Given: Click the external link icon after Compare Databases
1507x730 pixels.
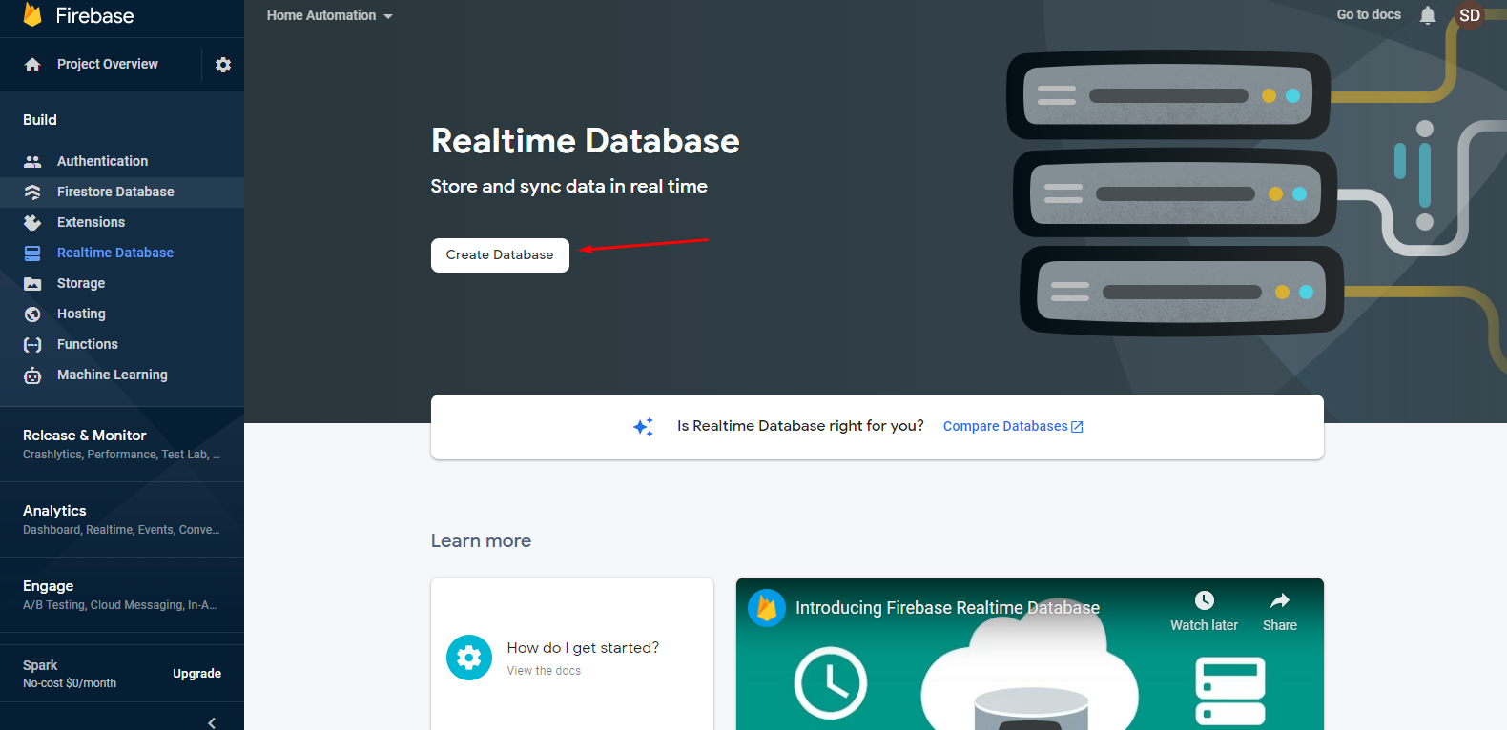Looking at the screenshot, I should 1078,427.
